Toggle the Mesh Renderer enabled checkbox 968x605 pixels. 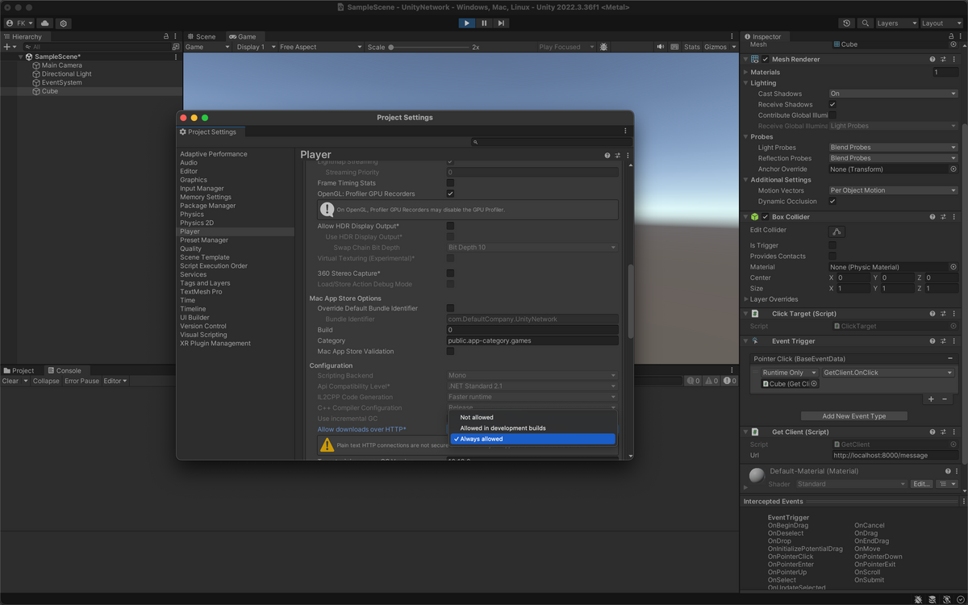tap(766, 59)
